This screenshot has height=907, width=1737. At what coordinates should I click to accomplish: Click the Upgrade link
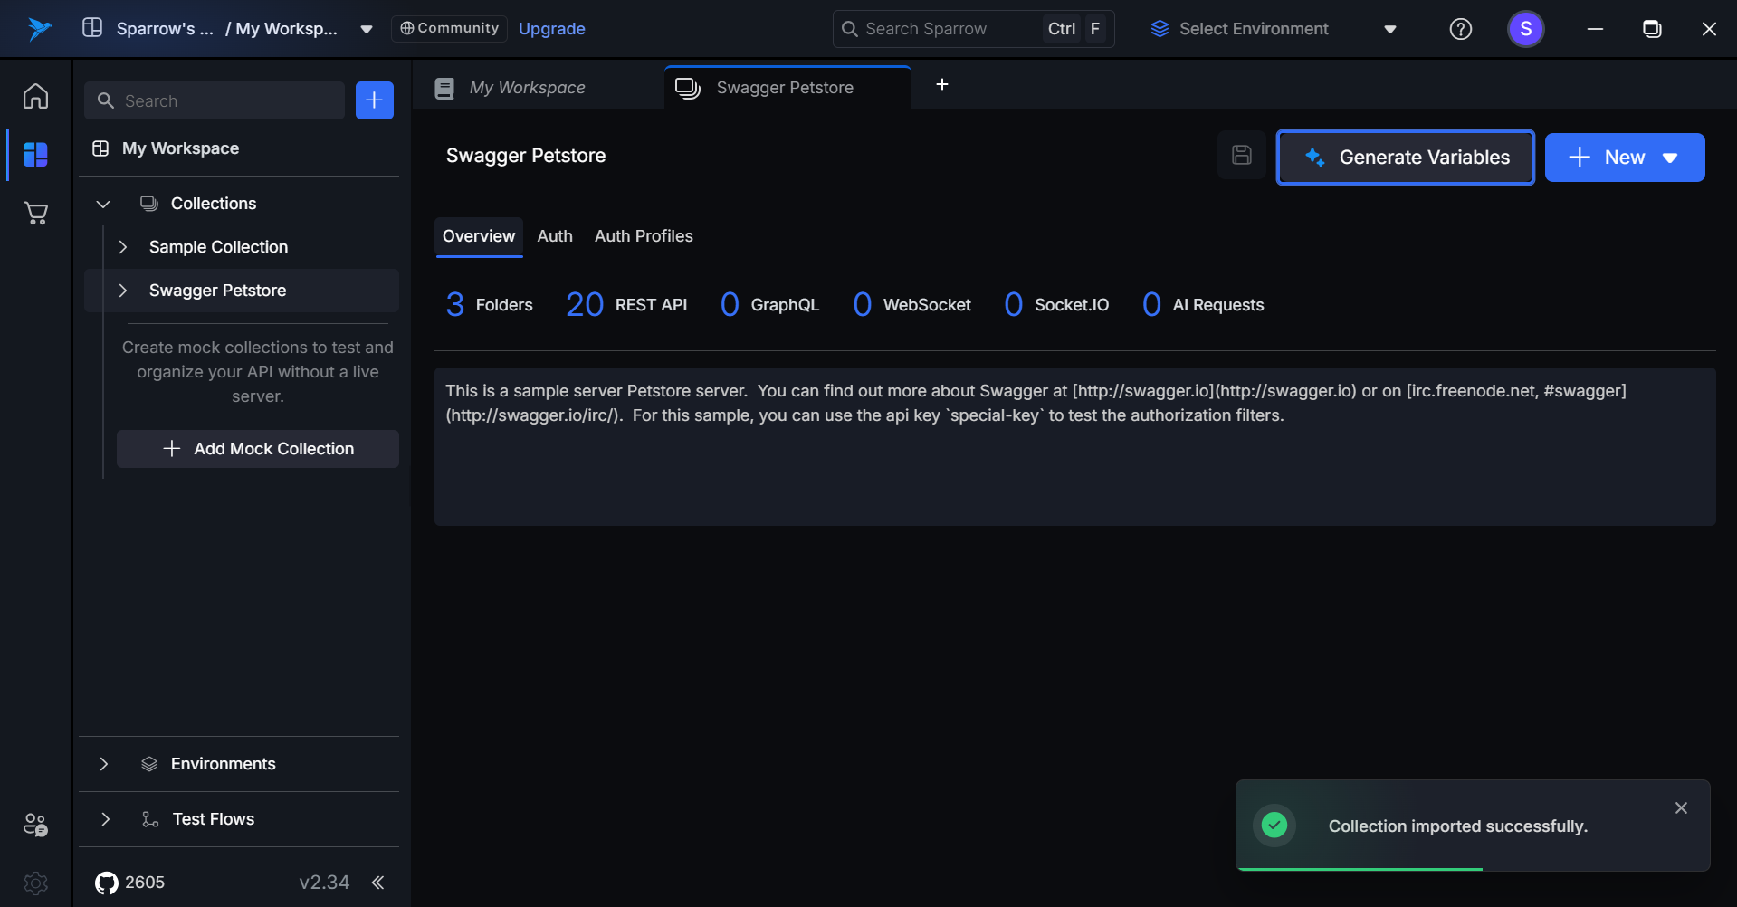(x=551, y=29)
